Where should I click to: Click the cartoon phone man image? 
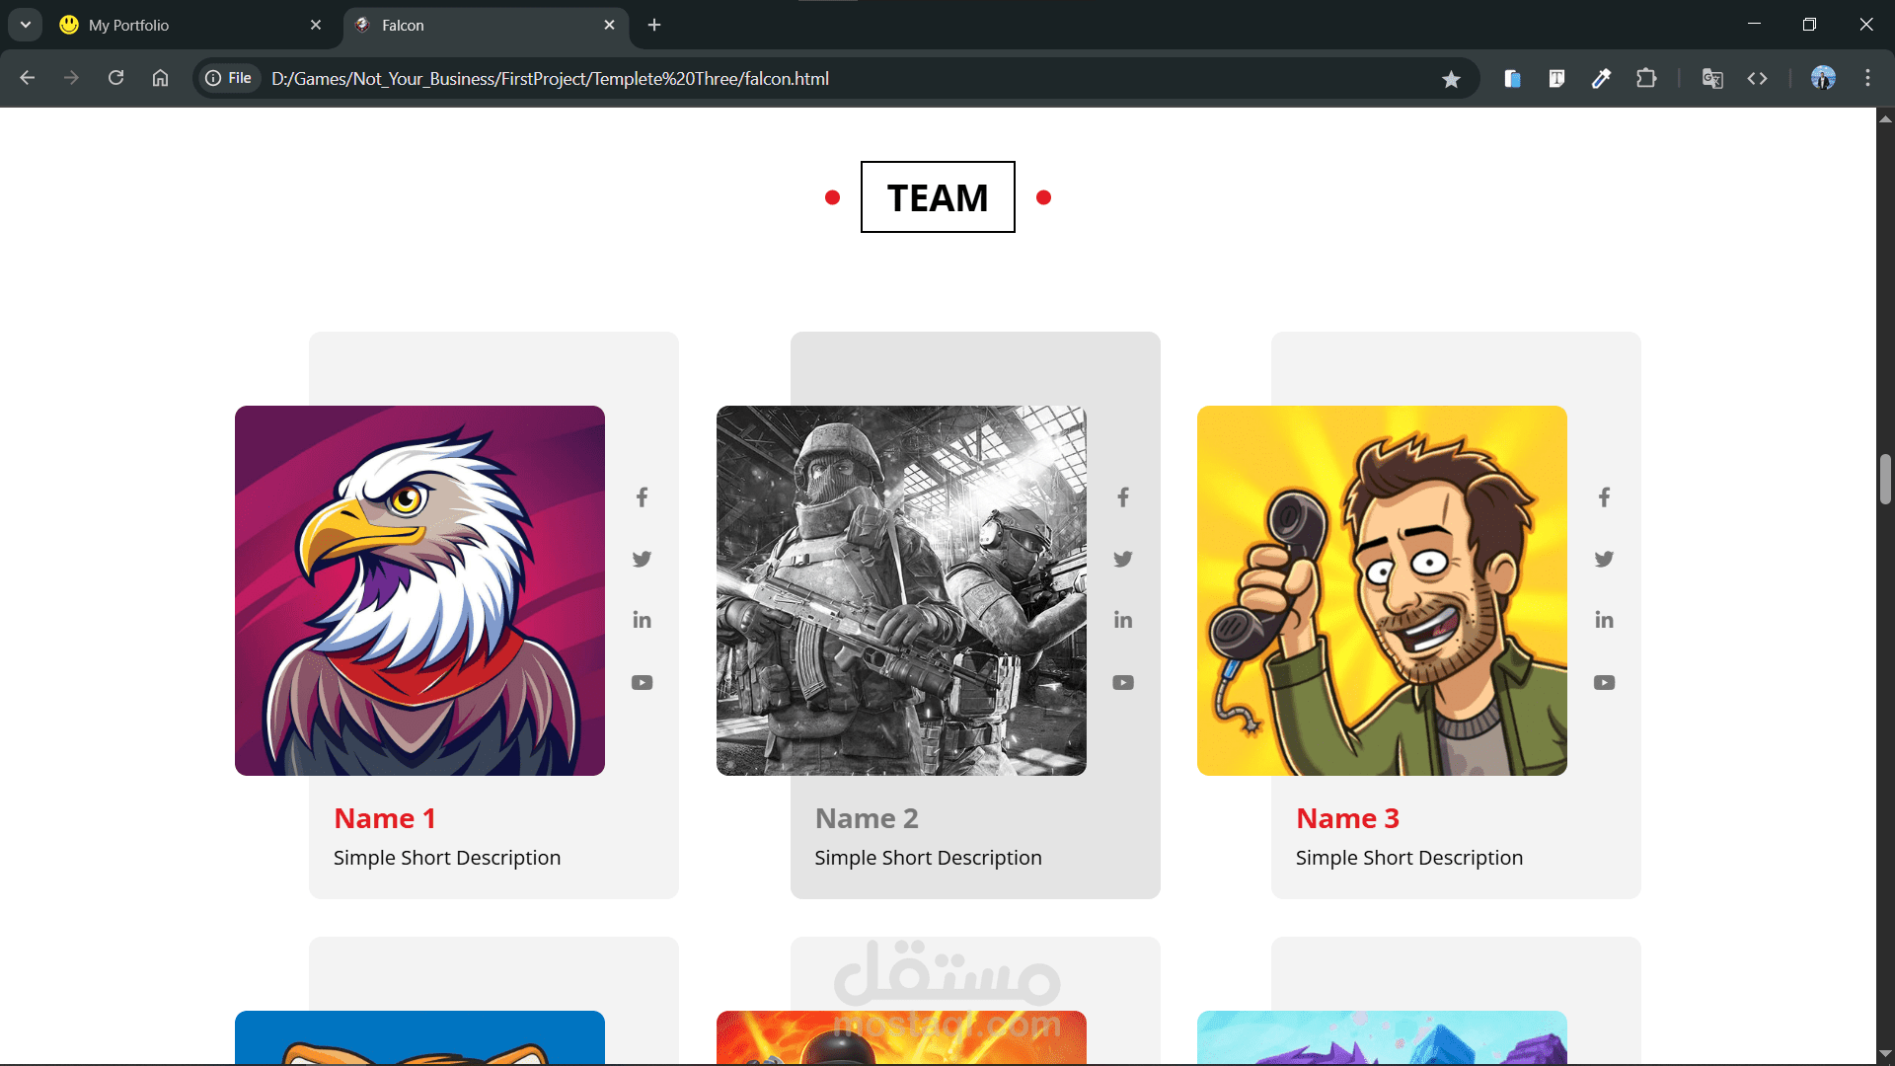click(1382, 590)
